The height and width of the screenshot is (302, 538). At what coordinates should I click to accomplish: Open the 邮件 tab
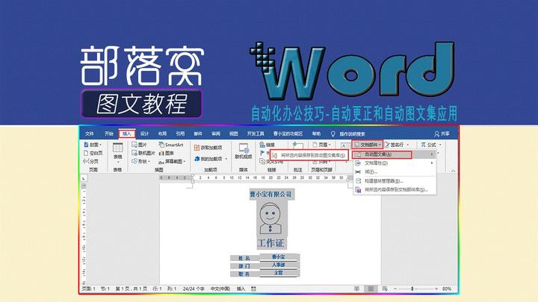pyautogui.click(x=198, y=133)
